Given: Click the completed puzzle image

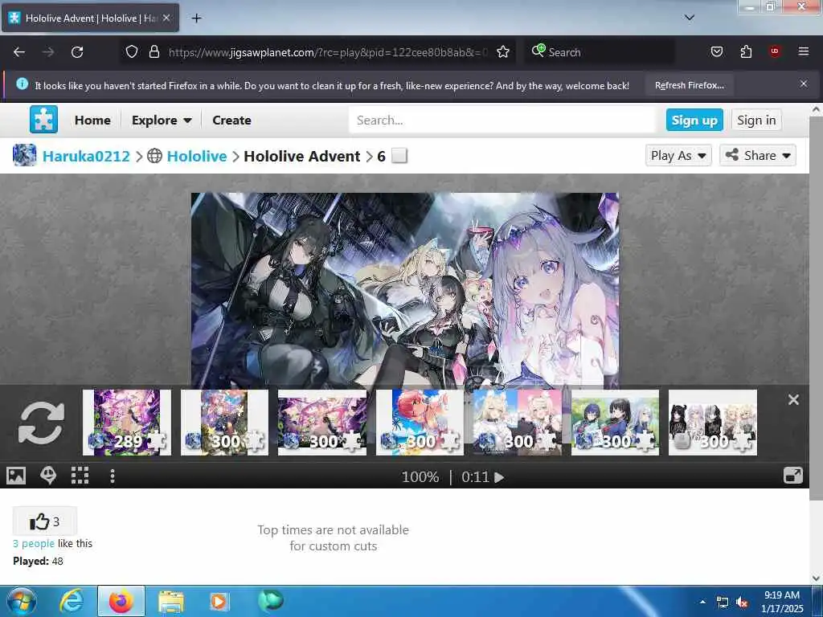Looking at the screenshot, I should 405,291.
